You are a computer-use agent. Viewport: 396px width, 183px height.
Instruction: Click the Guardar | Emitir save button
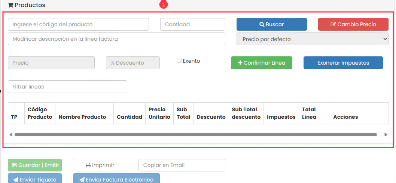pos(35,165)
